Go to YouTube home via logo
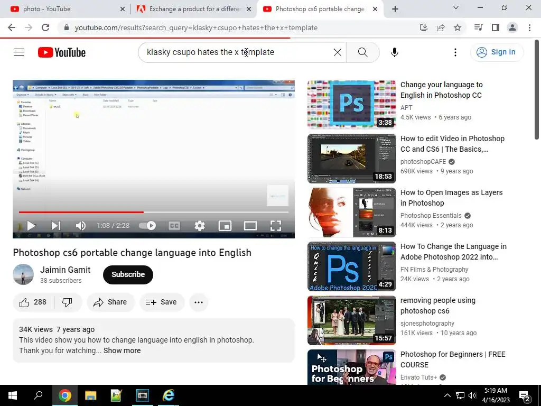Viewport: 541px width, 406px height. tap(62, 52)
